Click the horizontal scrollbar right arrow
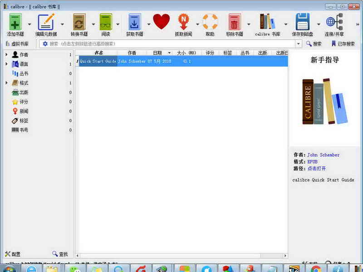This screenshot has width=363, height=272. pos(285,256)
